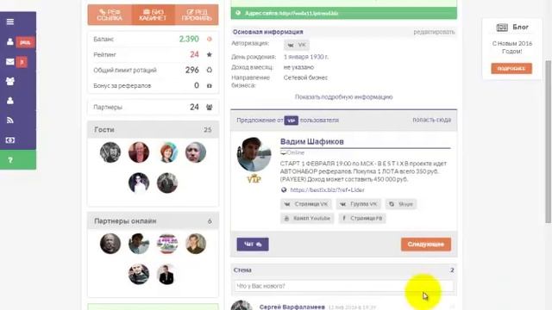Open the RSS feed sidebar icon
Screen dimensions: 552x310
[10, 121]
